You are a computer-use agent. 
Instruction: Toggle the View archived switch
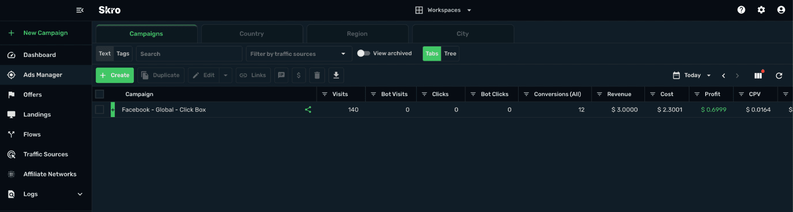pos(363,53)
